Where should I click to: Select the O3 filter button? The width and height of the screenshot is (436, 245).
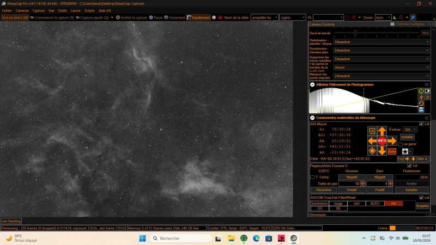coord(319,209)
